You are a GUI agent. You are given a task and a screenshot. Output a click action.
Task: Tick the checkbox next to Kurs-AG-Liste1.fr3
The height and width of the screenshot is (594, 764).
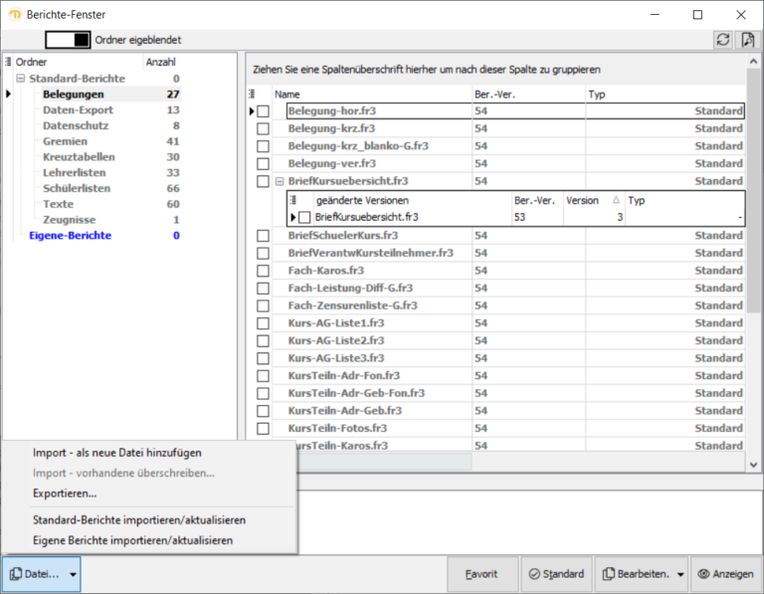coord(263,323)
